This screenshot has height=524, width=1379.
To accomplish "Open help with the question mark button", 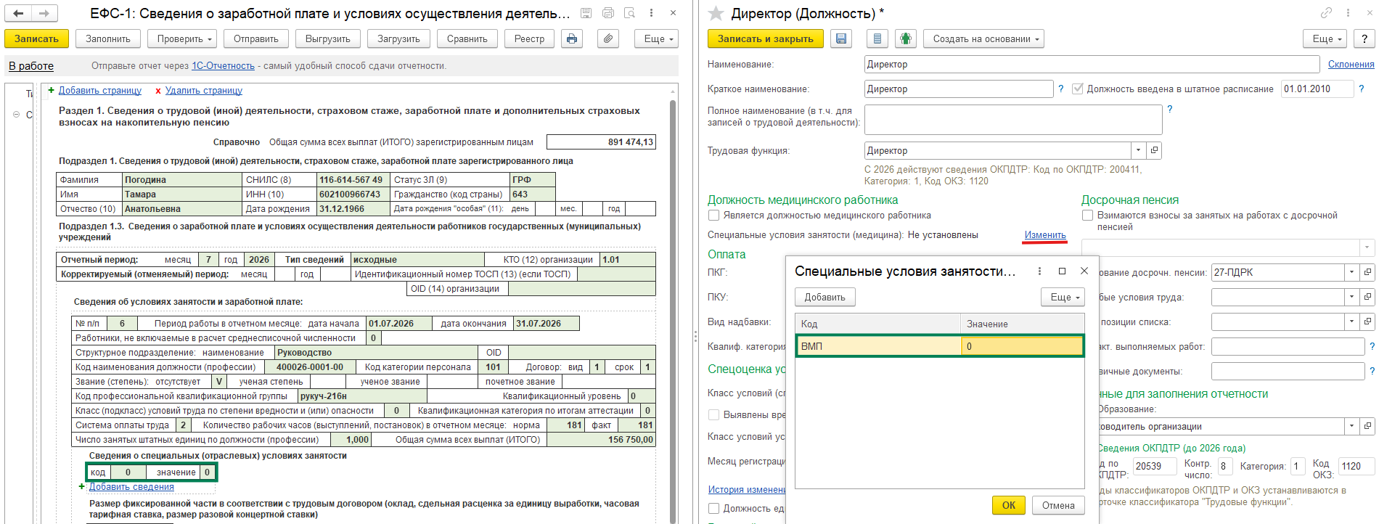I will pos(1364,38).
